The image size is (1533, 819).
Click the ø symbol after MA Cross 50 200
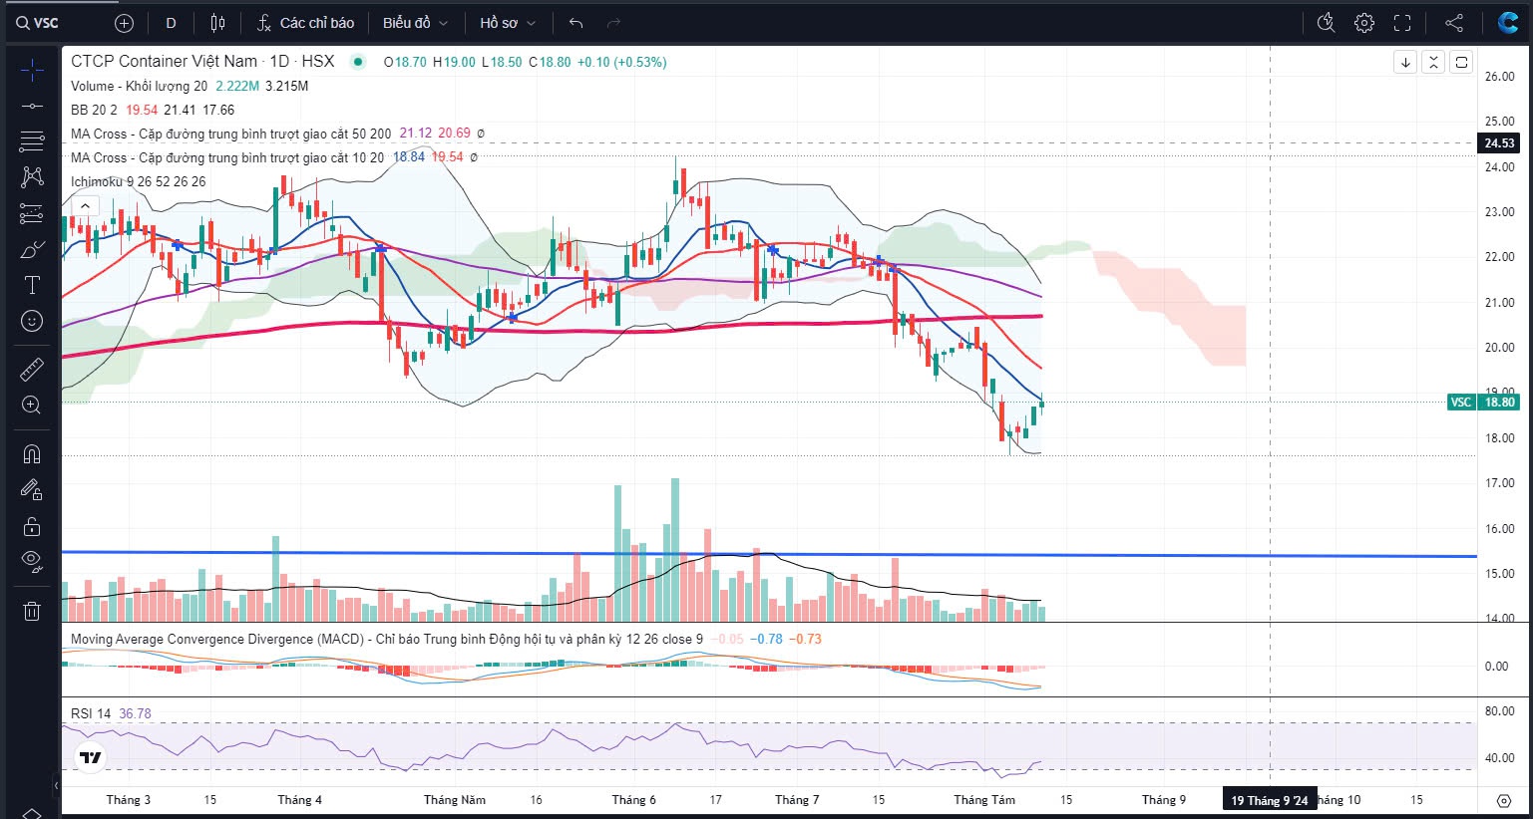coord(481,134)
